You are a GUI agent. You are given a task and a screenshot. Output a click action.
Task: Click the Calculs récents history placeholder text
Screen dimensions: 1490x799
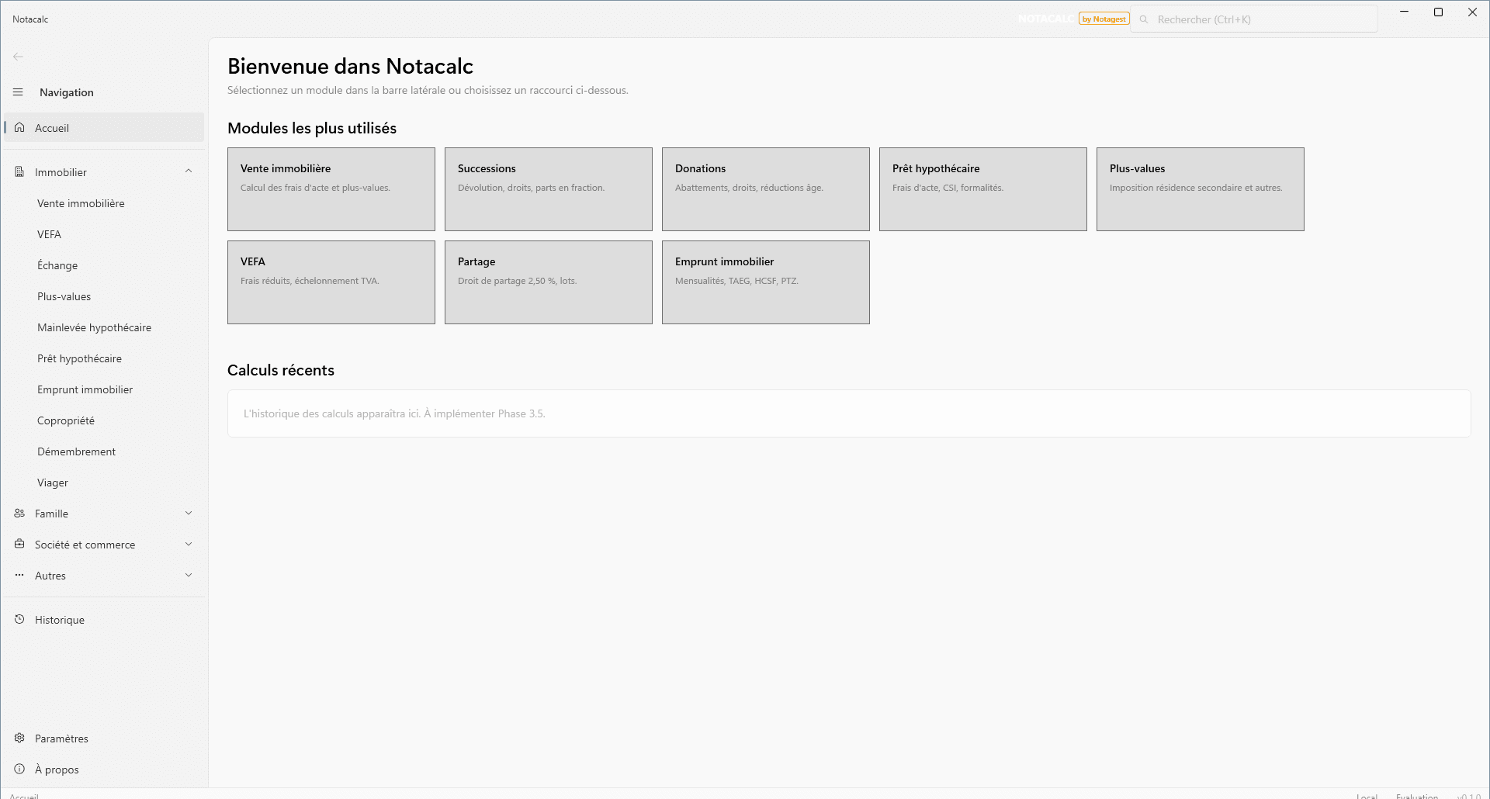[394, 413]
